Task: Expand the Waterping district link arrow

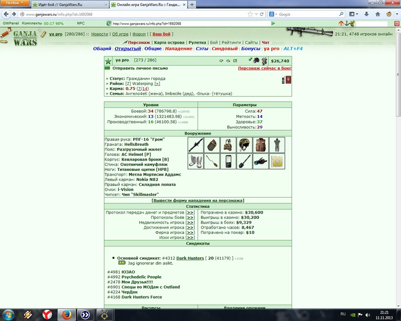Action: pyautogui.click(x=157, y=84)
